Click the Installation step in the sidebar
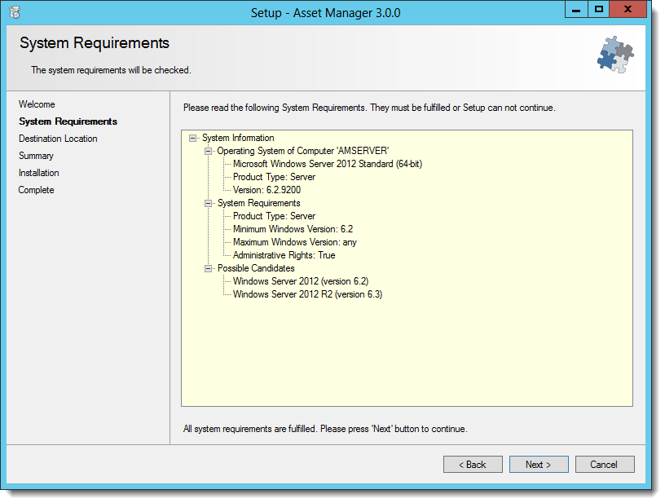The width and height of the screenshot is (665, 503). 38,173
